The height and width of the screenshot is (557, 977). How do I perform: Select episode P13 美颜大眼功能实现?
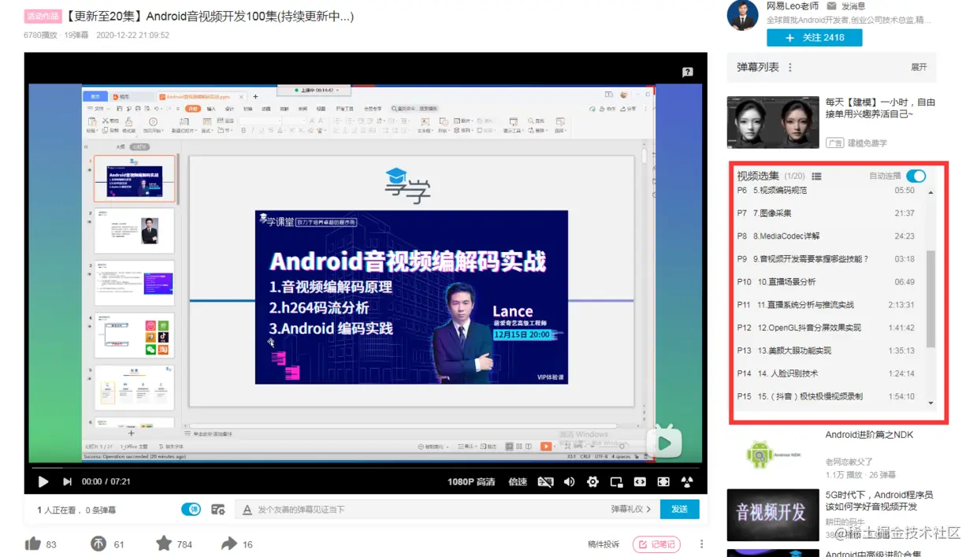[x=826, y=351]
